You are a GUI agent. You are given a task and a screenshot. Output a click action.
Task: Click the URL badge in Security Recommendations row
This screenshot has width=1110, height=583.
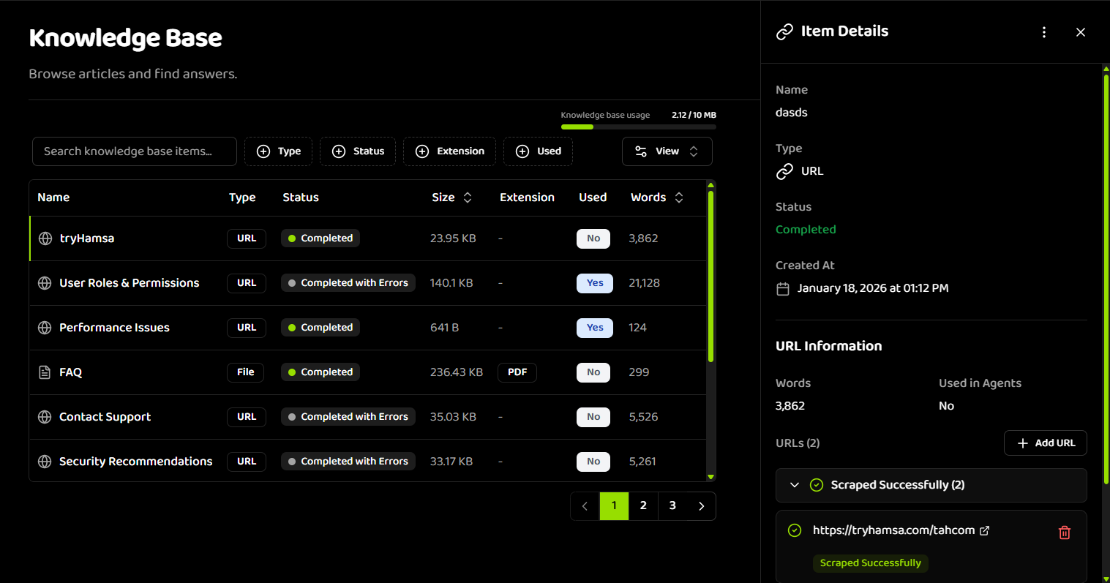click(247, 462)
